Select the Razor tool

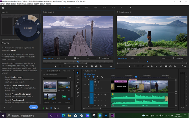coord(78,83)
